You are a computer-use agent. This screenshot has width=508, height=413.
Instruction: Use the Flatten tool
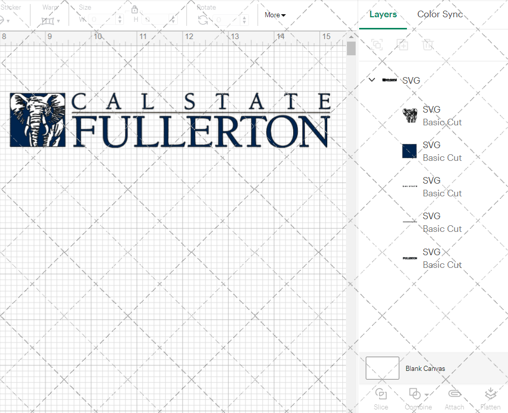490,398
